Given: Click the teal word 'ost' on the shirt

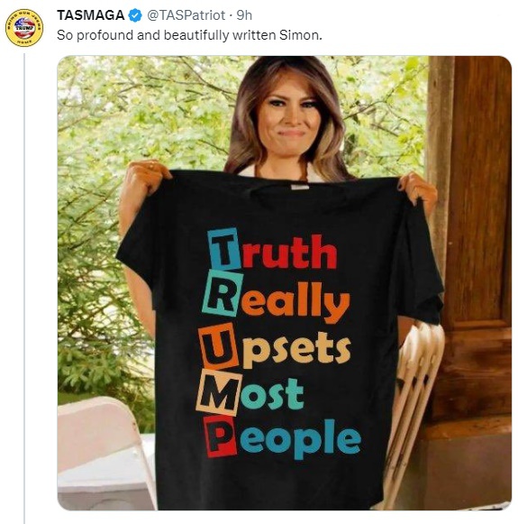Looking at the screenshot, I should pos(272,395).
